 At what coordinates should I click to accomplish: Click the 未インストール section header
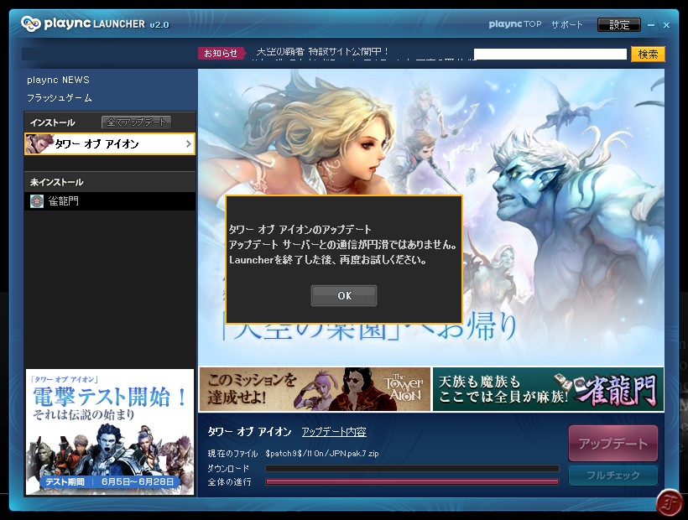point(56,182)
